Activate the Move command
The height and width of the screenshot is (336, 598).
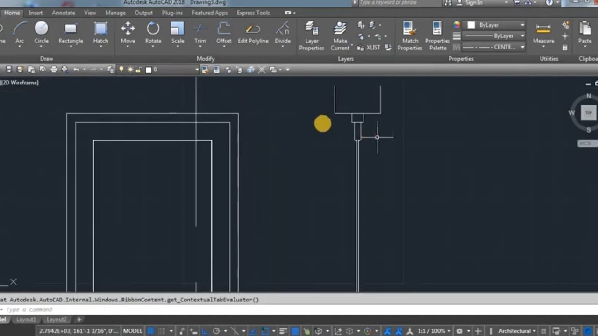[128, 33]
